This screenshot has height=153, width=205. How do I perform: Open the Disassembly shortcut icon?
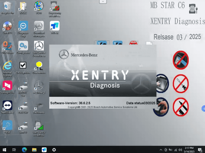[39, 68]
